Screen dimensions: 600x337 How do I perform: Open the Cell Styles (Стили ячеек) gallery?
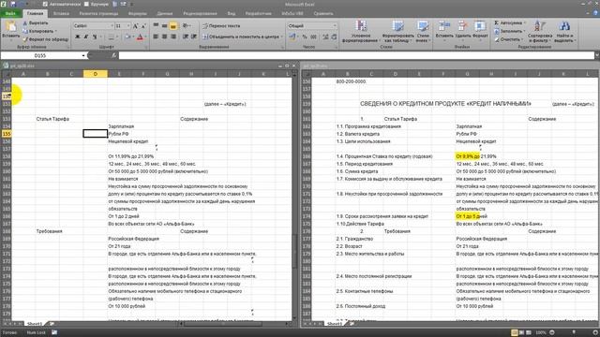coord(423,31)
